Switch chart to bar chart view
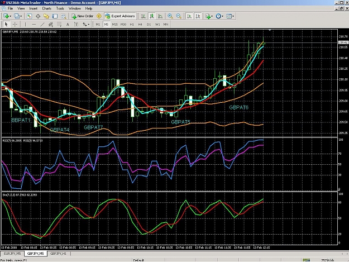Viewport: 349px width, 262px height. coord(144,16)
